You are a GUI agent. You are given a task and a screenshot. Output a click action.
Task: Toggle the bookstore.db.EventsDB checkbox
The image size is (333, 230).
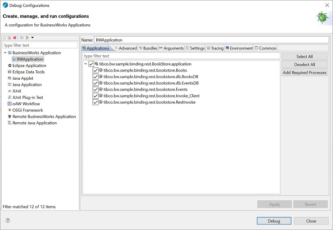(x=95, y=83)
